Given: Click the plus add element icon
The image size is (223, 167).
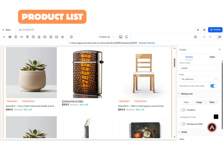Looking at the screenshot, I should [4, 37].
